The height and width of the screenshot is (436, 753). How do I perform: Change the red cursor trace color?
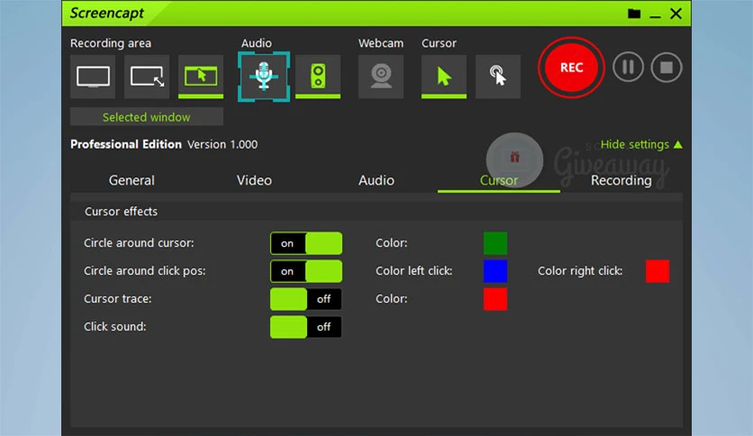[495, 299]
